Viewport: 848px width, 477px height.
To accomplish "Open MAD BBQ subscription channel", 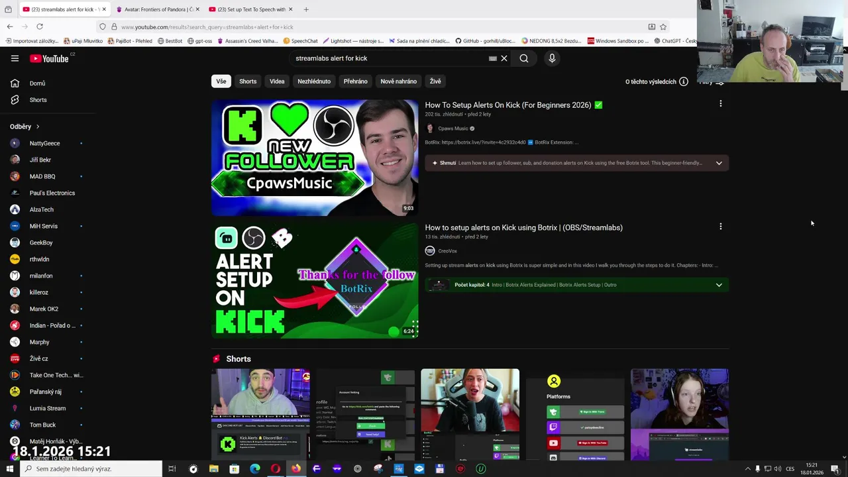I will [42, 176].
